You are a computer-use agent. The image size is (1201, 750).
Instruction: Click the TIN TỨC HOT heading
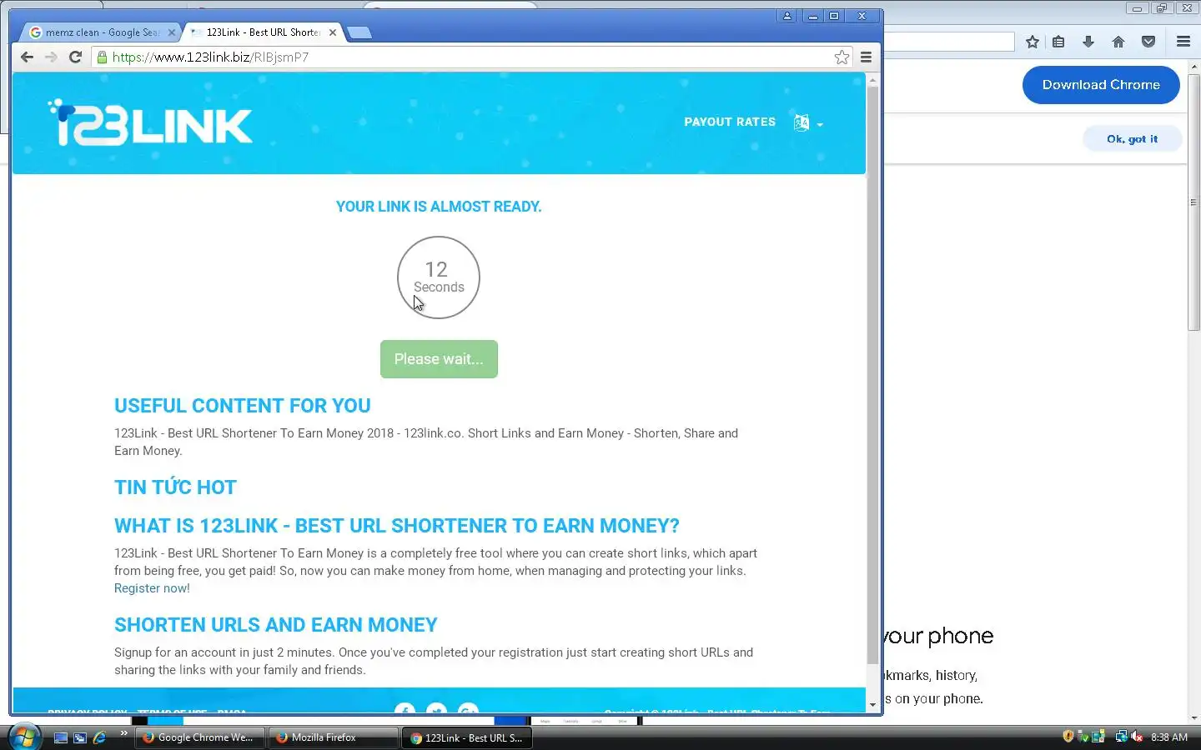pos(175,487)
